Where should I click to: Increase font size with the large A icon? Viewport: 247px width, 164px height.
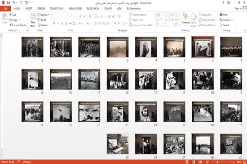pos(81,16)
